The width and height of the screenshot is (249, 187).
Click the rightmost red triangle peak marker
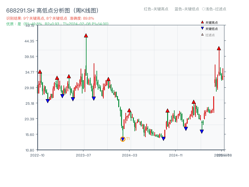(x=218, y=48)
